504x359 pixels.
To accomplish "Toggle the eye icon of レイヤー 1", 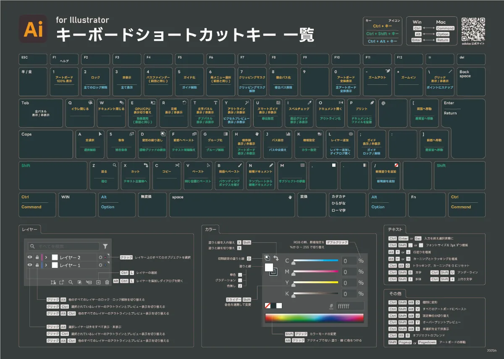I will coord(30,265).
